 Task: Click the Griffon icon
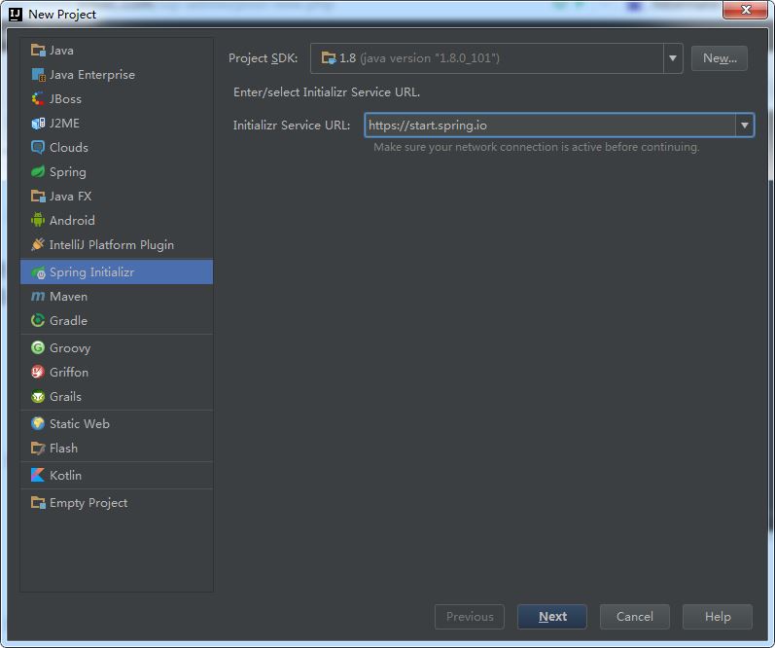tap(38, 372)
